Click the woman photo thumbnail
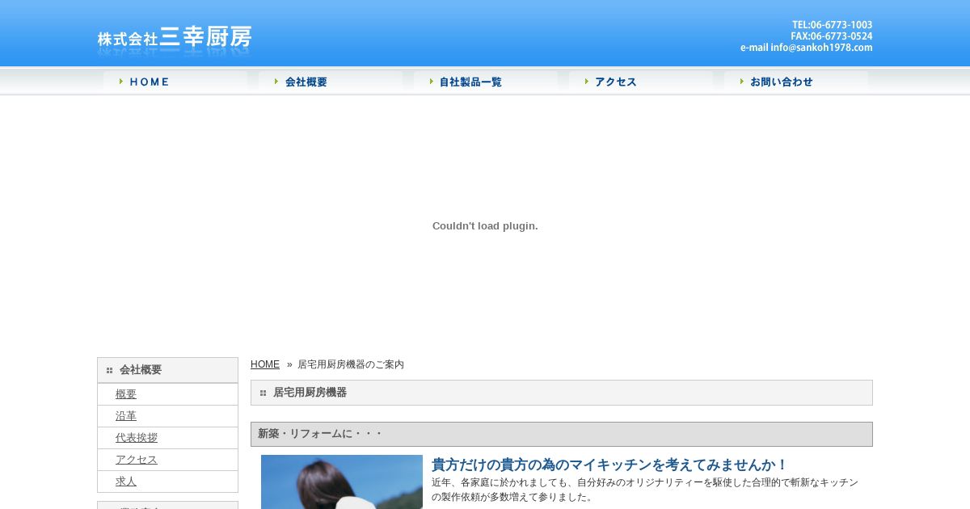The width and height of the screenshot is (970, 509). (342, 482)
